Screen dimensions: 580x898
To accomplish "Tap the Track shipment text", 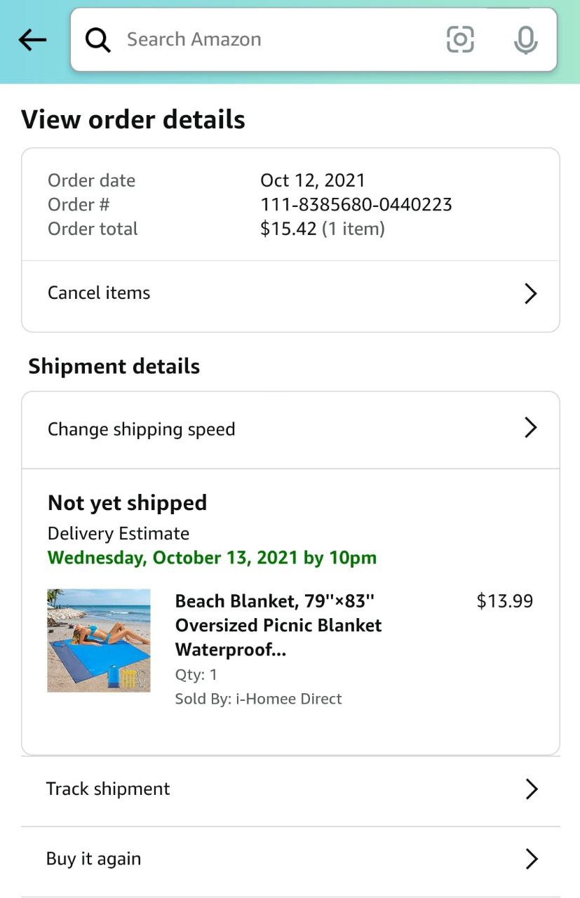I will click(108, 789).
